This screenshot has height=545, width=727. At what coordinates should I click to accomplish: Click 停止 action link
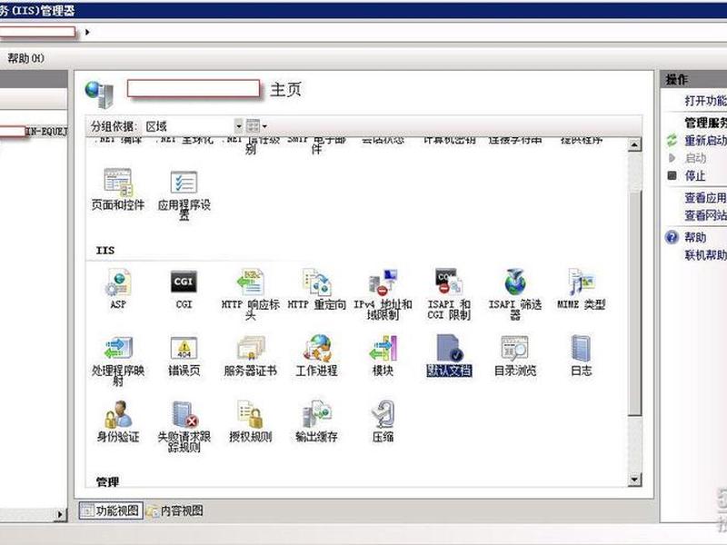point(695,175)
